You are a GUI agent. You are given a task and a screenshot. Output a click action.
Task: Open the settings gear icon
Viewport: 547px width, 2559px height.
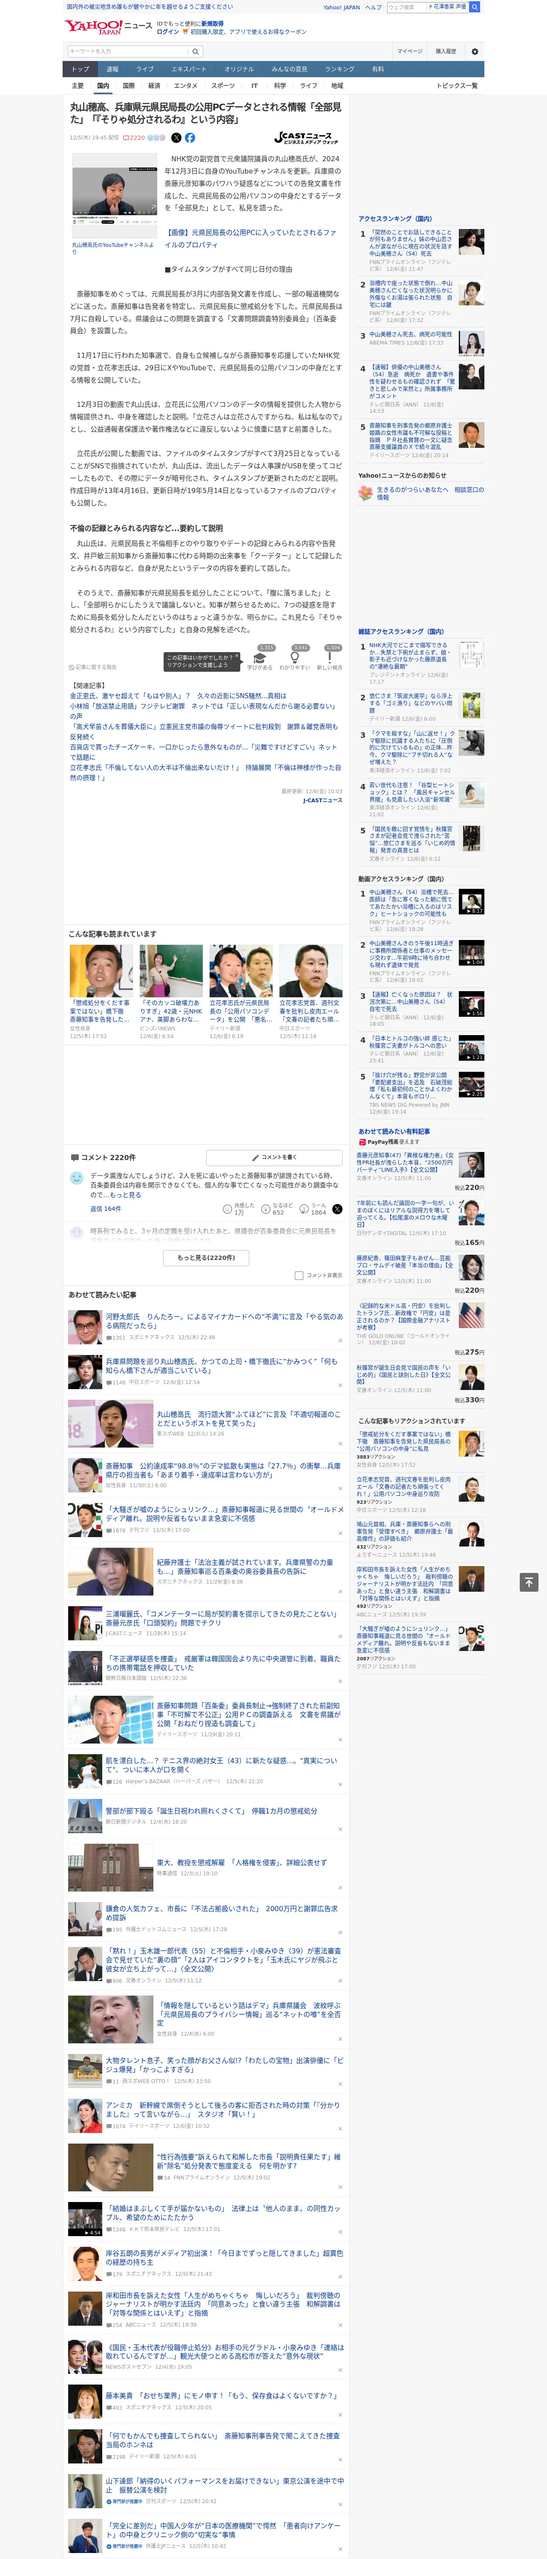(475, 52)
